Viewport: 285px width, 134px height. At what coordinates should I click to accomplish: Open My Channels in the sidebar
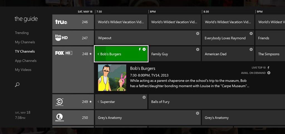click(25, 42)
